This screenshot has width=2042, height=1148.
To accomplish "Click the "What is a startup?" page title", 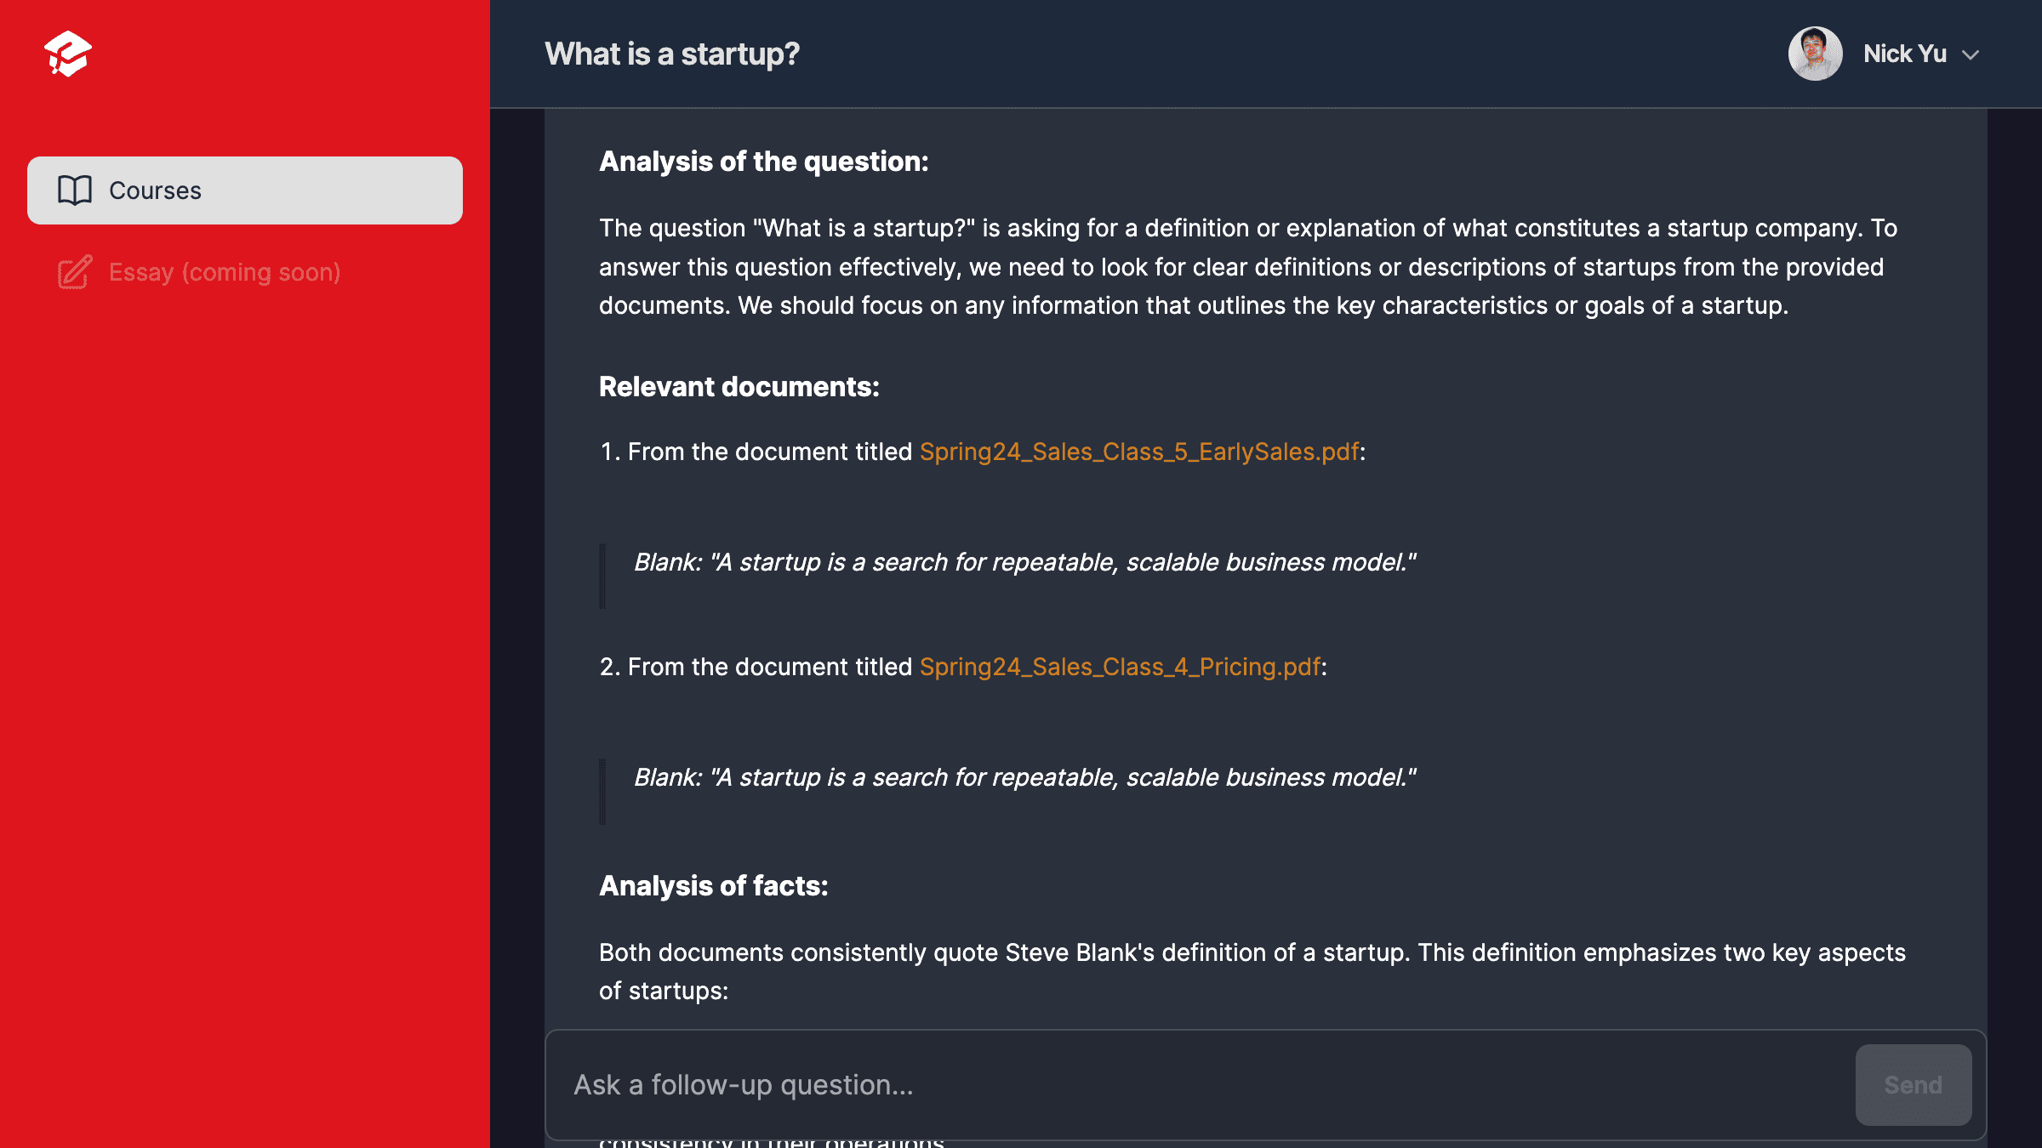I will (x=672, y=54).
